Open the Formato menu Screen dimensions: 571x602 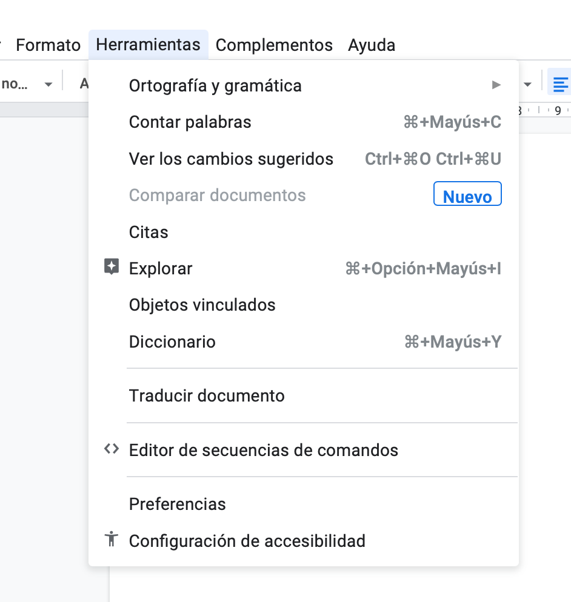[48, 45]
